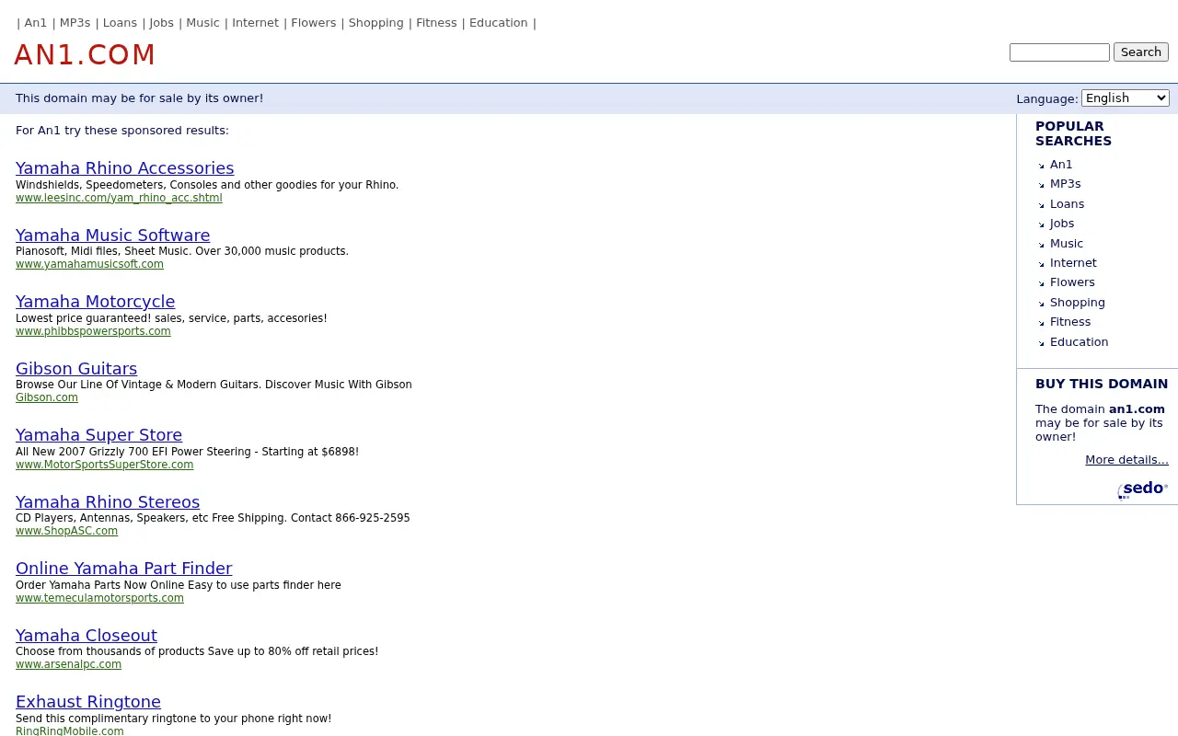Image resolution: width=1178 pixels, height=736 pixels.
Task: Visit www.MotorSportsSuperStore.com URL link
Action: pos(105,465)
